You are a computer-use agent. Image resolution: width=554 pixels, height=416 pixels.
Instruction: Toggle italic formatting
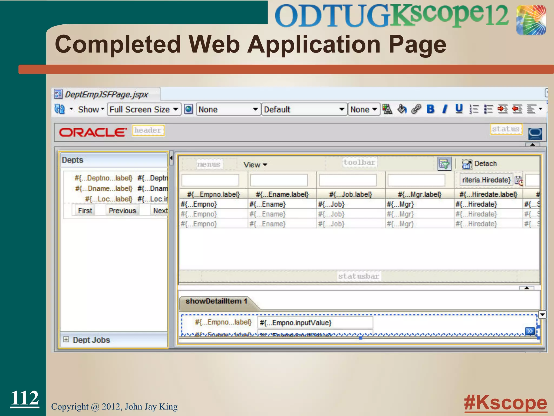click(x=445, y=109)
